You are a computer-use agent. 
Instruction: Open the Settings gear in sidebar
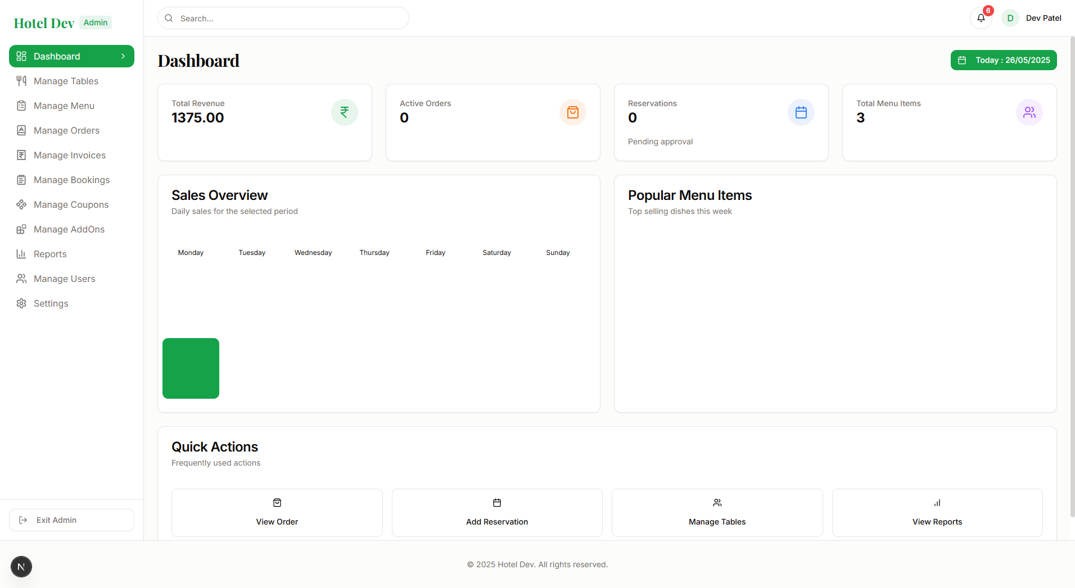click(x=21, y=303)
